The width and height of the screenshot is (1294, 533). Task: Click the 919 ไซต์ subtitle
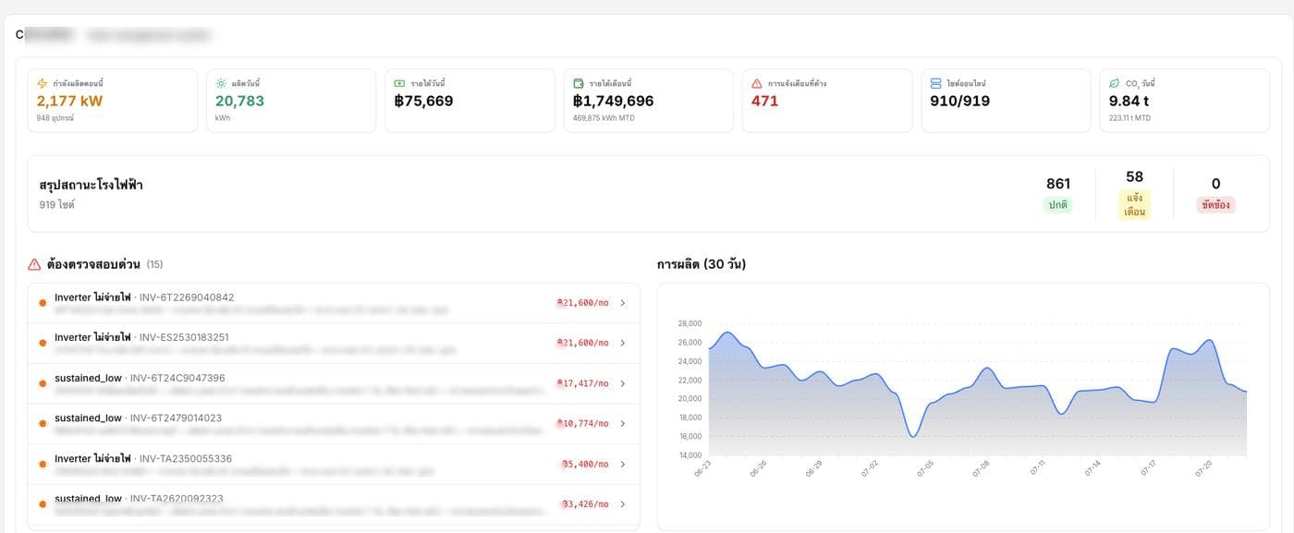tap(56, 204)
